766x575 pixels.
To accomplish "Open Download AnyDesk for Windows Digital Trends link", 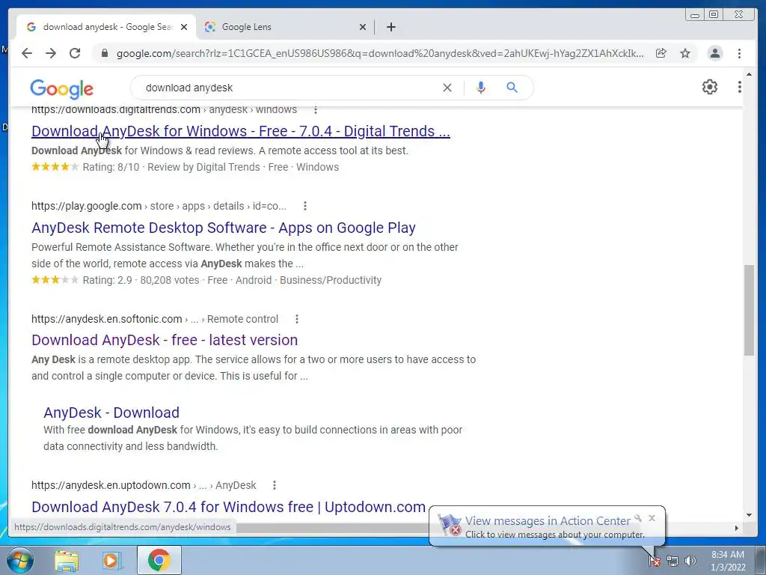I will click(241, 131).
